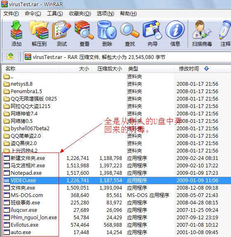
Task: Show archive 信息 (Info) icon
Action: [x=175, y=33]
